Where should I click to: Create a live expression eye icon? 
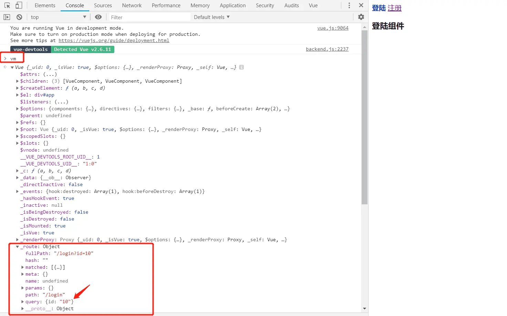pos(98,17)
